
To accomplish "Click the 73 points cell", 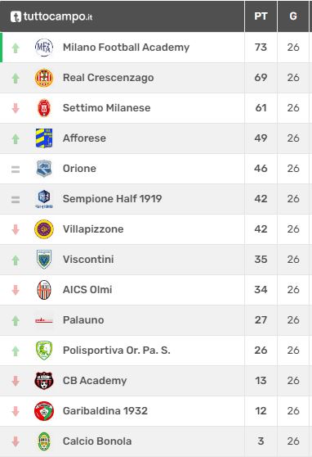I will pyautogui.click(x=261, y=48).
